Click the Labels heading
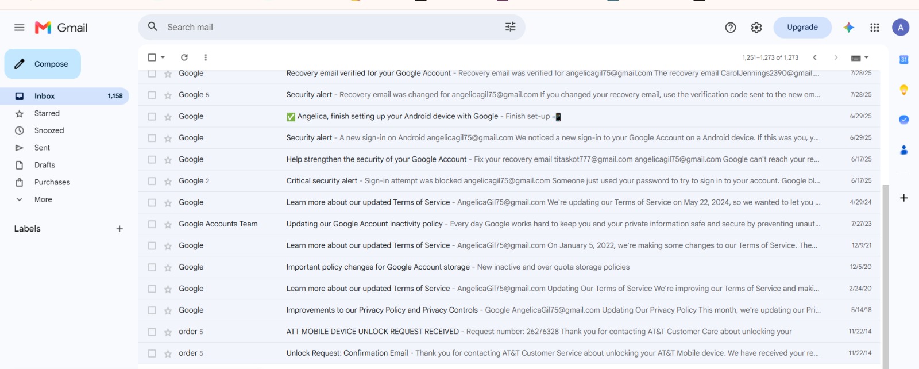This screenshot has height=369, width=919. point(27,229)
